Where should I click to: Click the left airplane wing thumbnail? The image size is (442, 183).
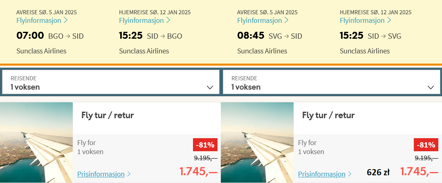point(36,142)
